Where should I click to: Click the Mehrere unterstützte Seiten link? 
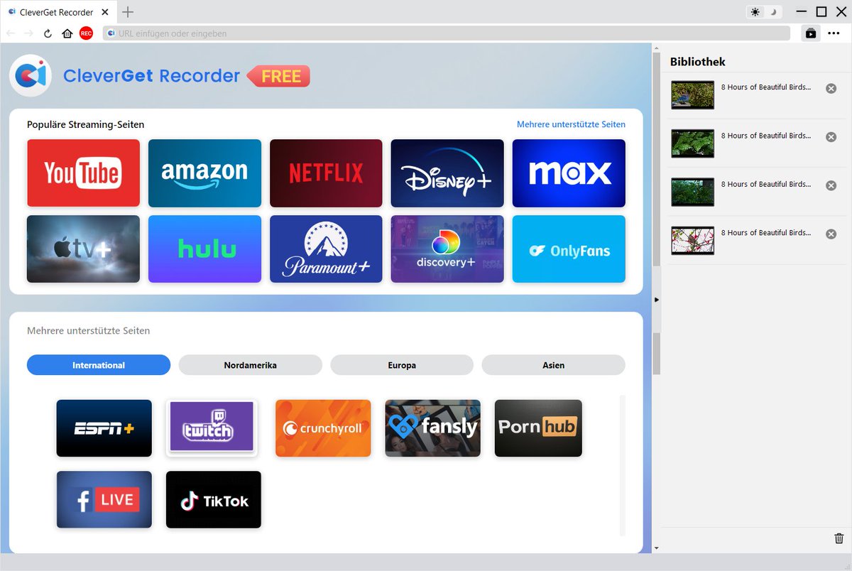coord(571,124)
